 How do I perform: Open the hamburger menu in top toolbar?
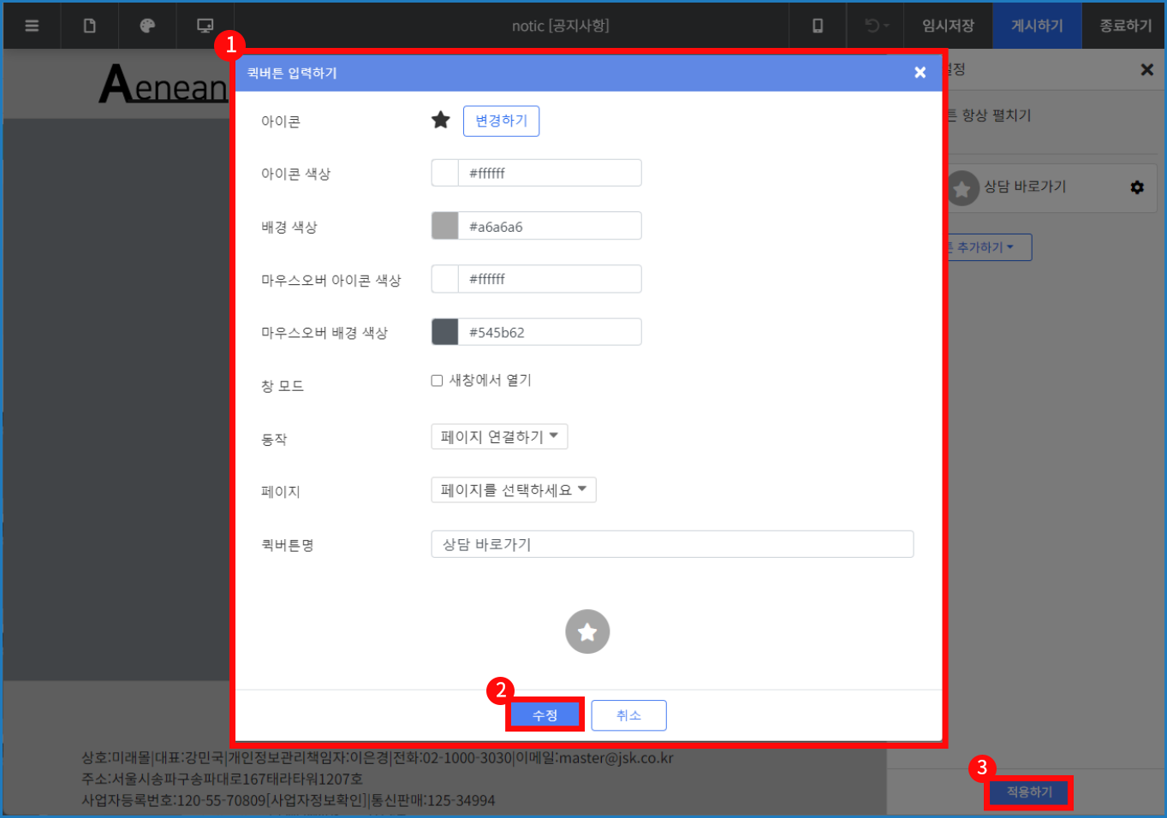pyautogui.click(x=32, y=25)
